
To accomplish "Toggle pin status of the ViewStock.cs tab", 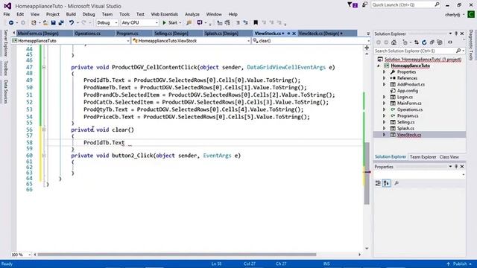I will click(x=288, y=33).
